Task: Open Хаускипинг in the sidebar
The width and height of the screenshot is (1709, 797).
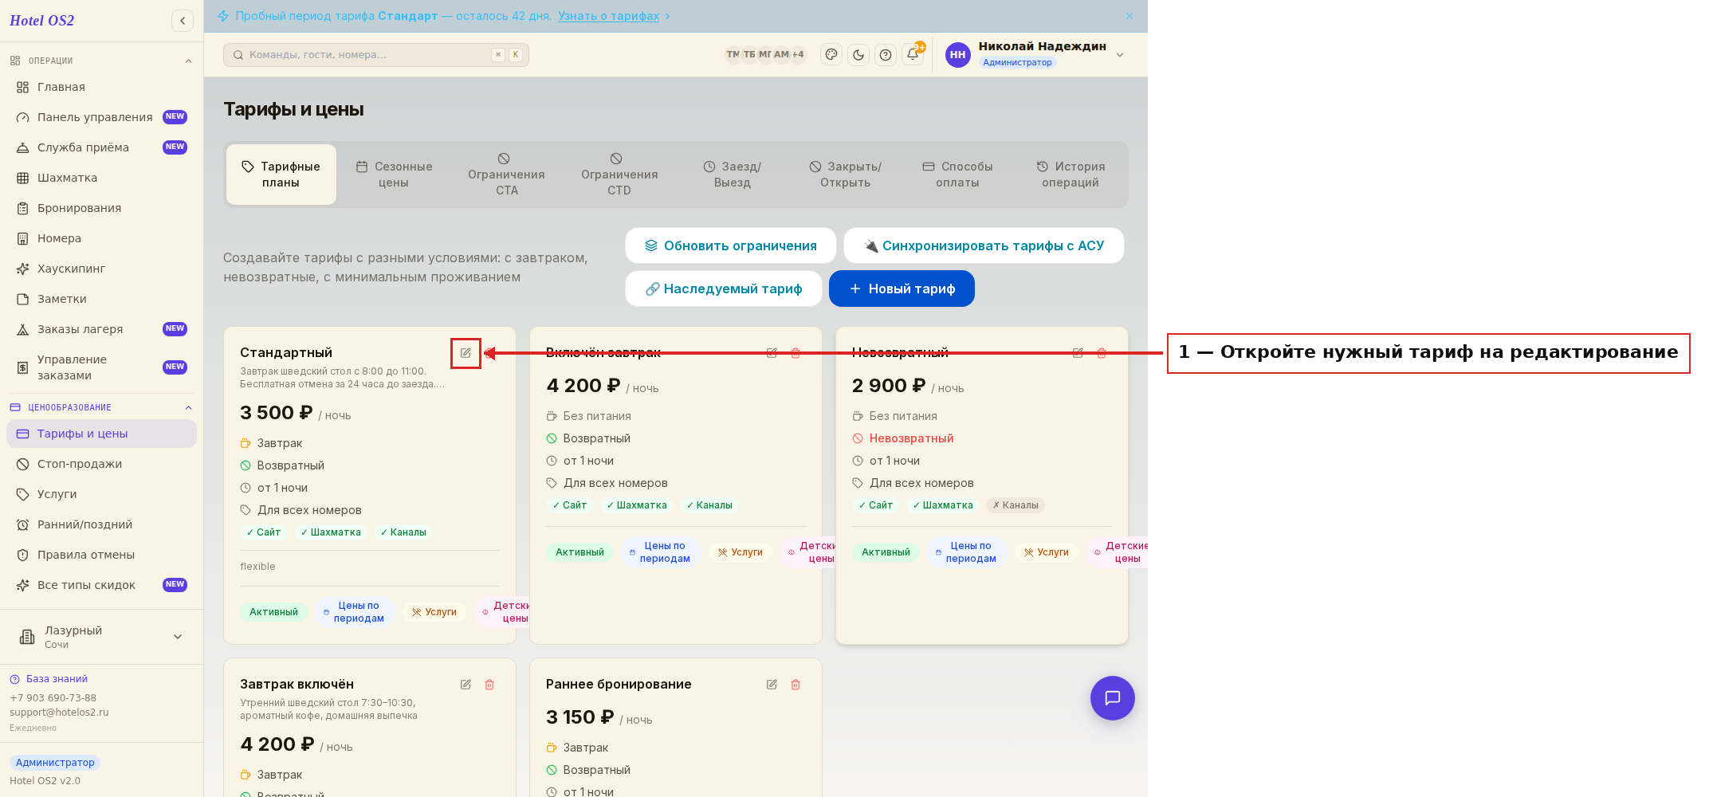Action: (x=101, y=269)
